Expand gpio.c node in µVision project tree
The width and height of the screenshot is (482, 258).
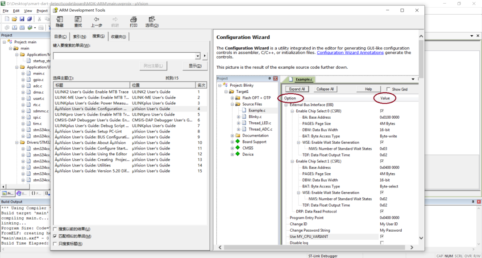pyautogui.click(x=23, y=79)
